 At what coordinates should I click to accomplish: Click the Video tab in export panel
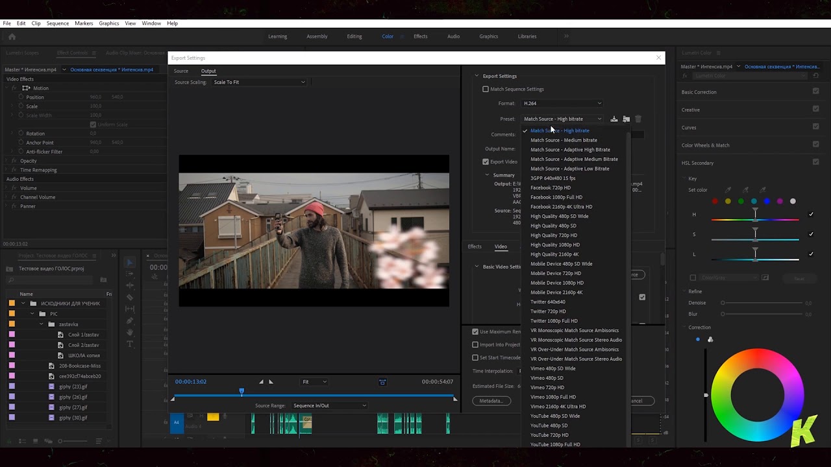pos(501,246)
